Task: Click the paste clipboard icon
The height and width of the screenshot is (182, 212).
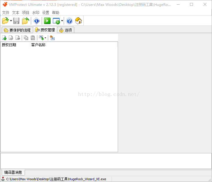Action: pyautogui.click(x=33, y=38)
